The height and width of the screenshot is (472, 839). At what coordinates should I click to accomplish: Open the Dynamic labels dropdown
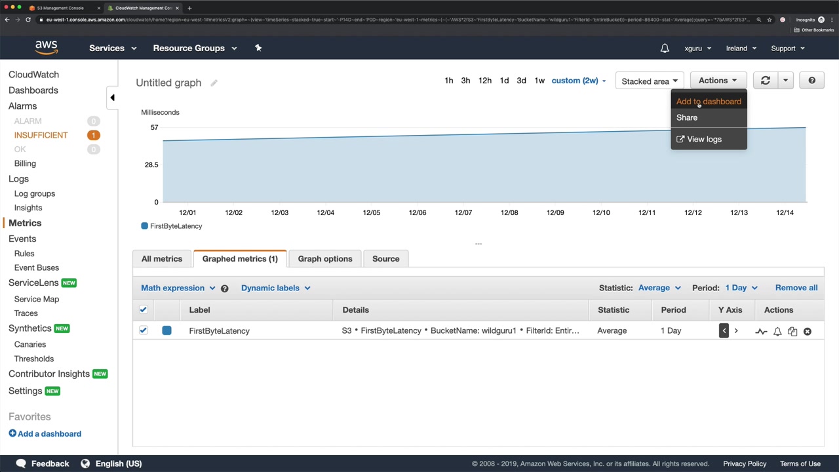(276, 288)
